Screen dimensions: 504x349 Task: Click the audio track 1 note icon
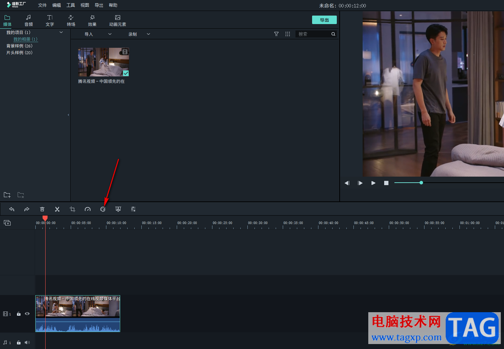(x=5, y=343)
